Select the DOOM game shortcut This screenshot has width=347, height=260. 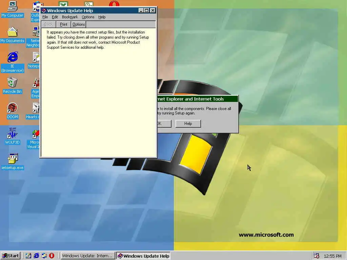click(13, 111)
